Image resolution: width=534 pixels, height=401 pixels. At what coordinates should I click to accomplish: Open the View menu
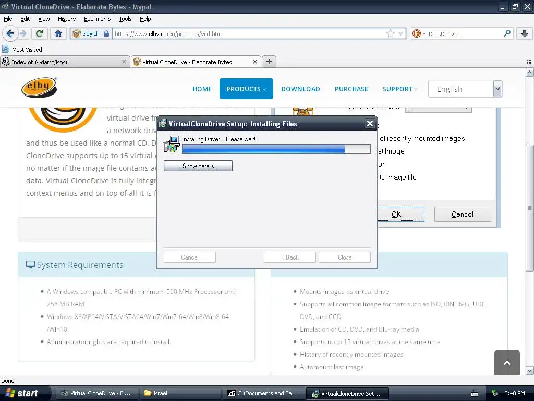[x=44, y=19]
